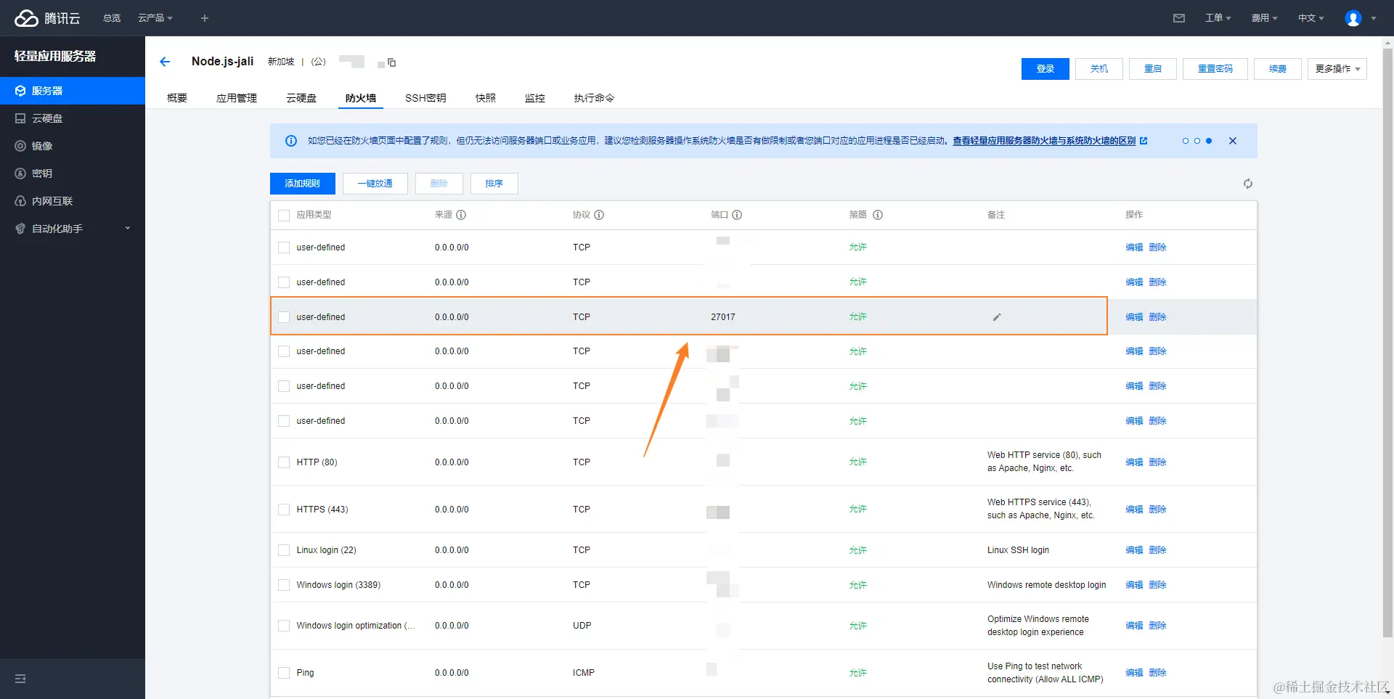Switch to the SSH密钥 tab
This screenshot has width=1394, height=699.
(425, 98)
